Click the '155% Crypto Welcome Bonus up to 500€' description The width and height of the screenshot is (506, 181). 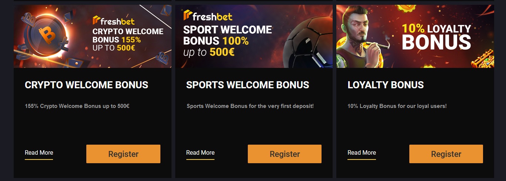(x=77, y=106)
